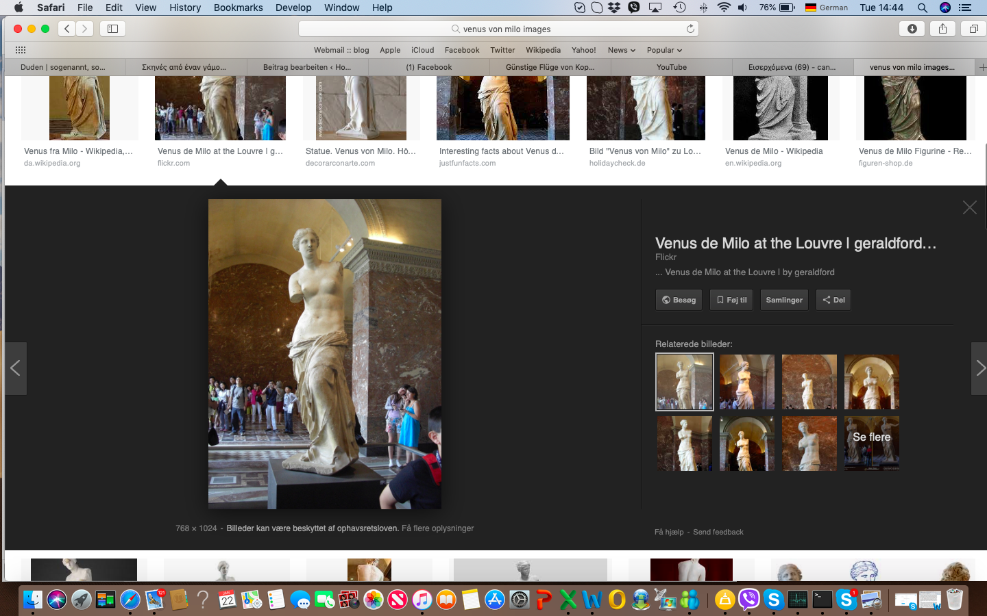Screen dimensions: 987x616
Task: Click the en.wikipedia.org source text
Action: coord(753,164)
